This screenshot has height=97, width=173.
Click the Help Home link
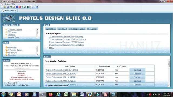12,47
